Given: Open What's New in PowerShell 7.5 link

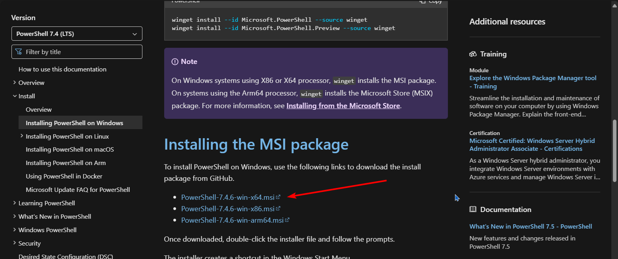Looking at the screenshot, I should (531, 226).
